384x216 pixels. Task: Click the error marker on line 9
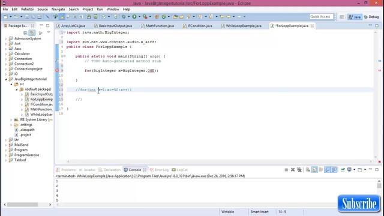[57, 71]
